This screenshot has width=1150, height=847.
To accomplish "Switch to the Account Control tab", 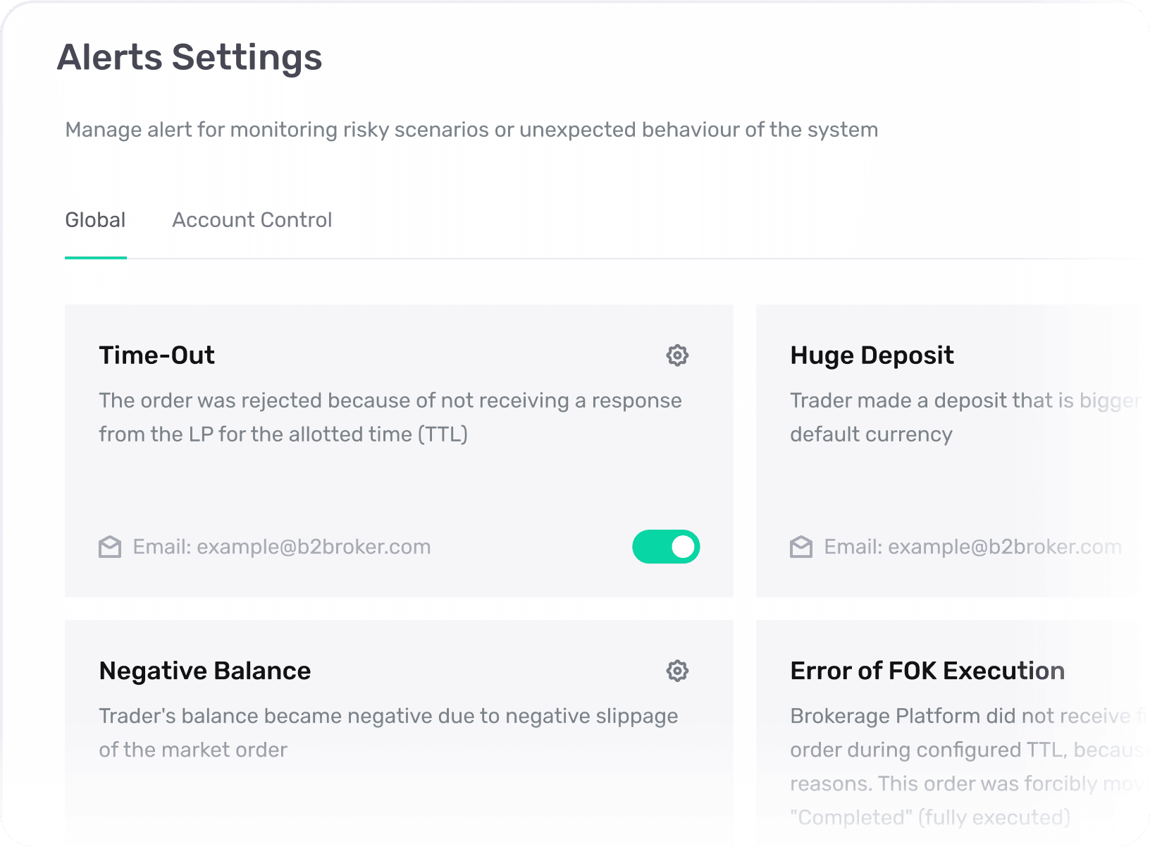I will (x=252, y=220).
